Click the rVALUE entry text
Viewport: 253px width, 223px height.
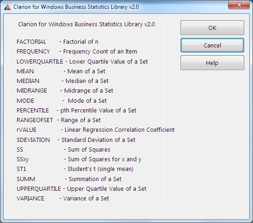pyautogui.click(x=96, y=130)
